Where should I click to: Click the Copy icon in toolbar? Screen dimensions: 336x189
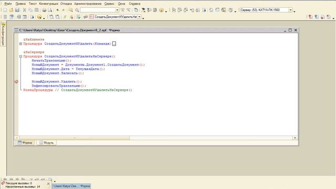tap(30, 10)
